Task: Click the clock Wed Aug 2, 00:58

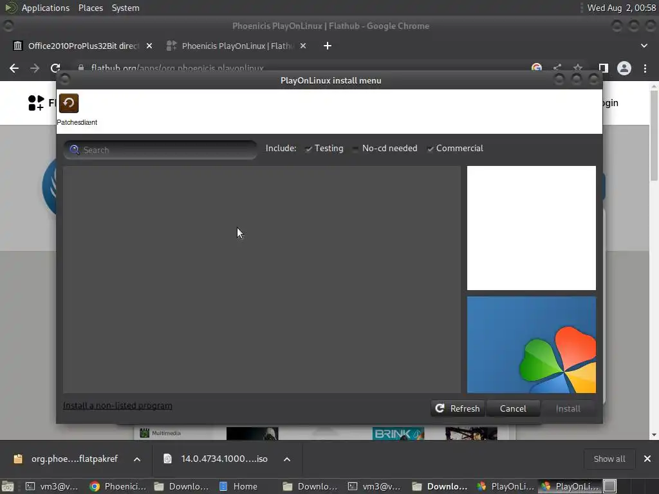Action: click(x=621, y=8)
